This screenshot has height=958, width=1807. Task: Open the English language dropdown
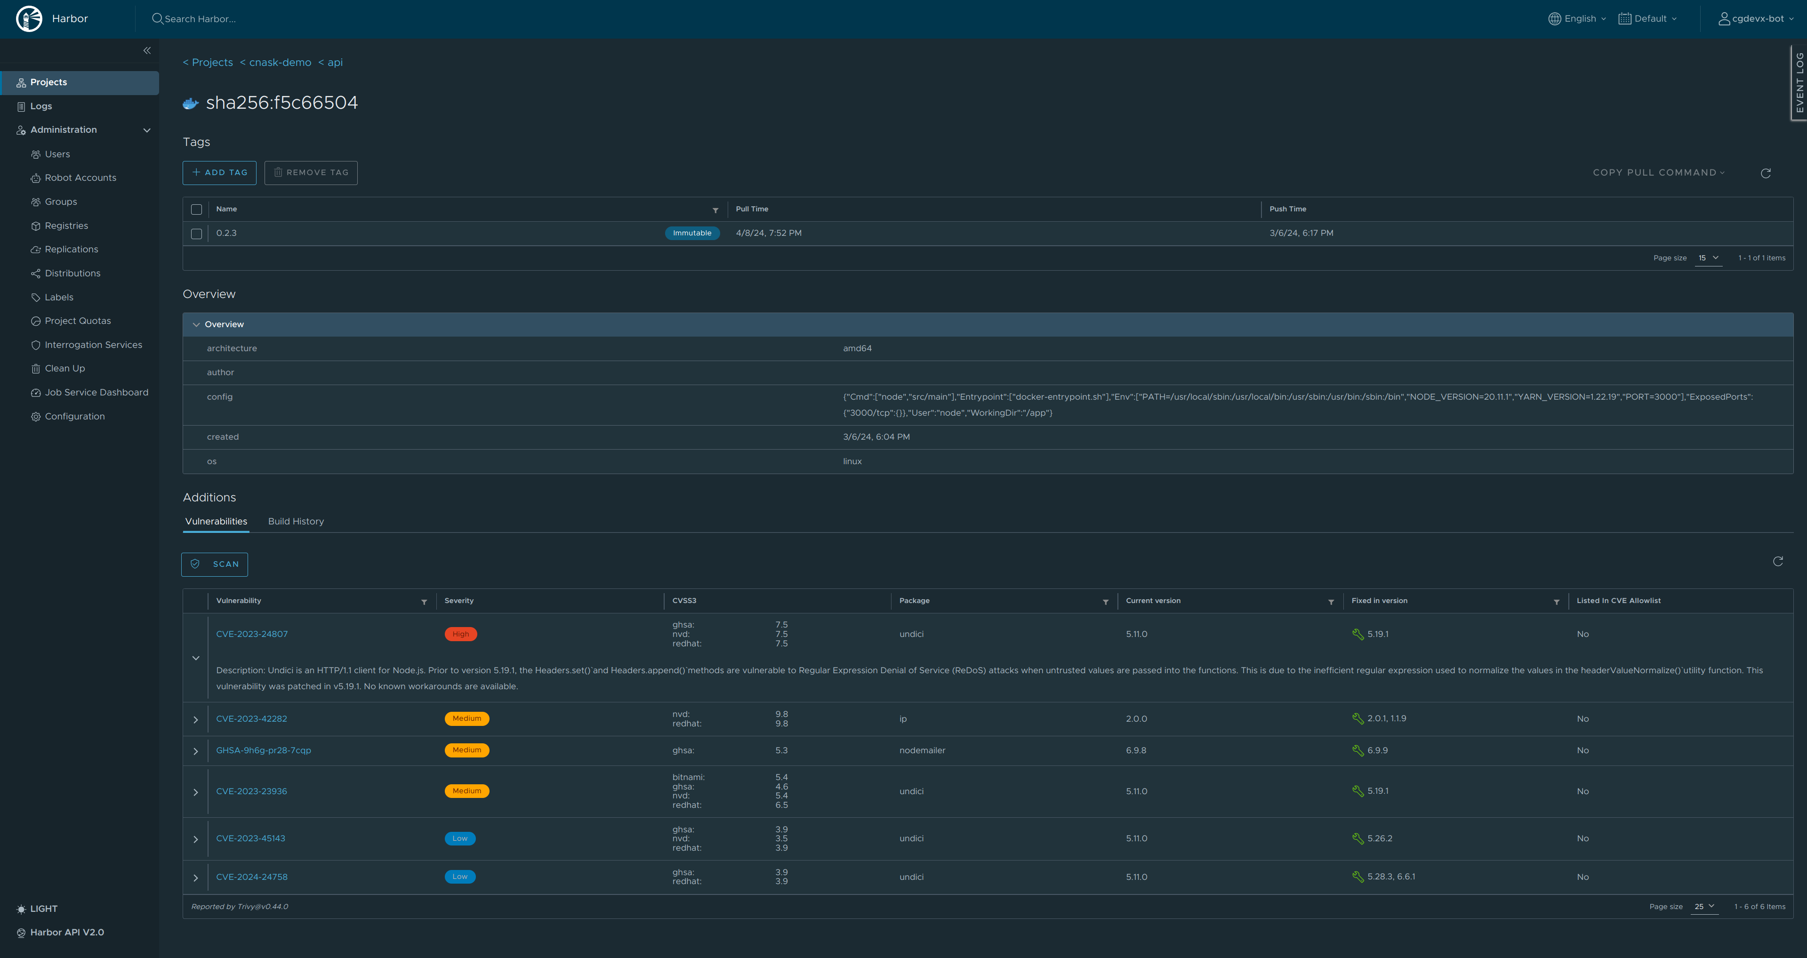[1577, 18]
